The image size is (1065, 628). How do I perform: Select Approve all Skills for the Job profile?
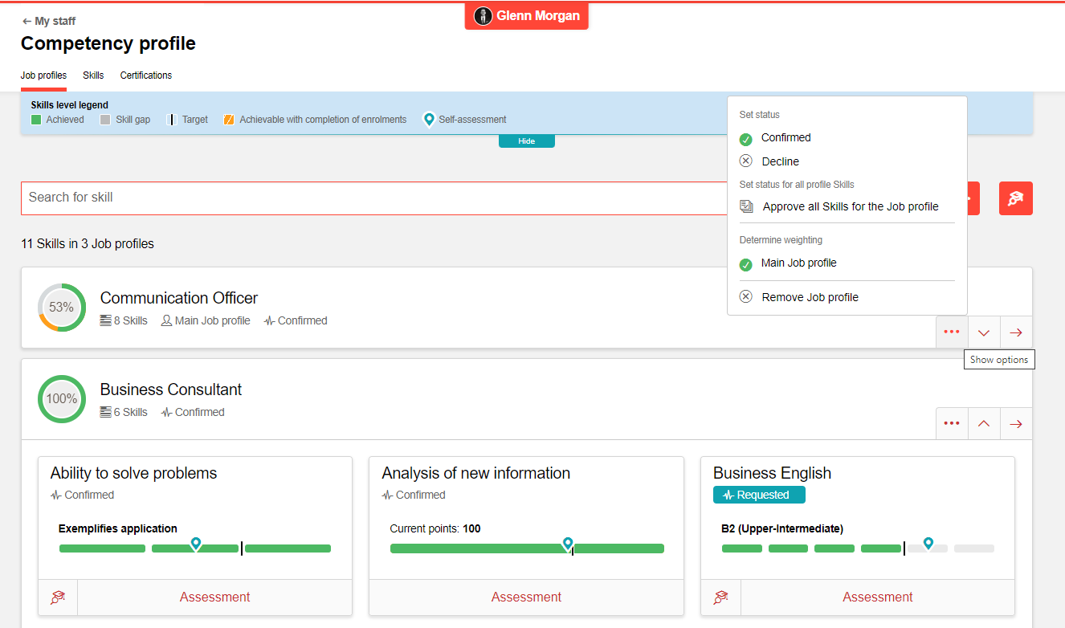pos(850,206)
